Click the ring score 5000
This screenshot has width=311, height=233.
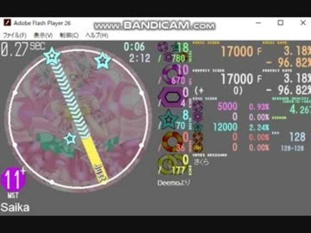[227, 106]
